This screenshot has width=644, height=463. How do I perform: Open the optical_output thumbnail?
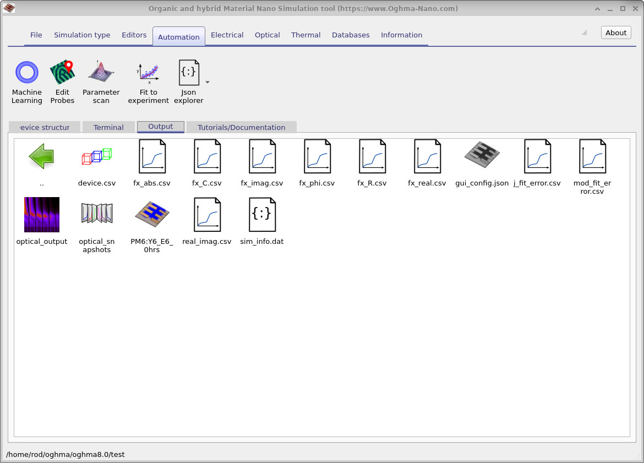[x=41, y=214]
